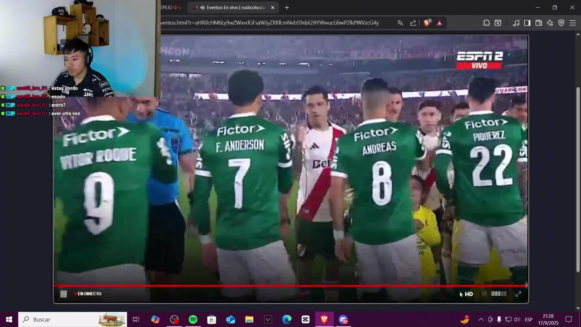Open the clock showing 21:28 17/9/2025
The width and height of the screenshot is (581, 327).
tap(548, 319)
